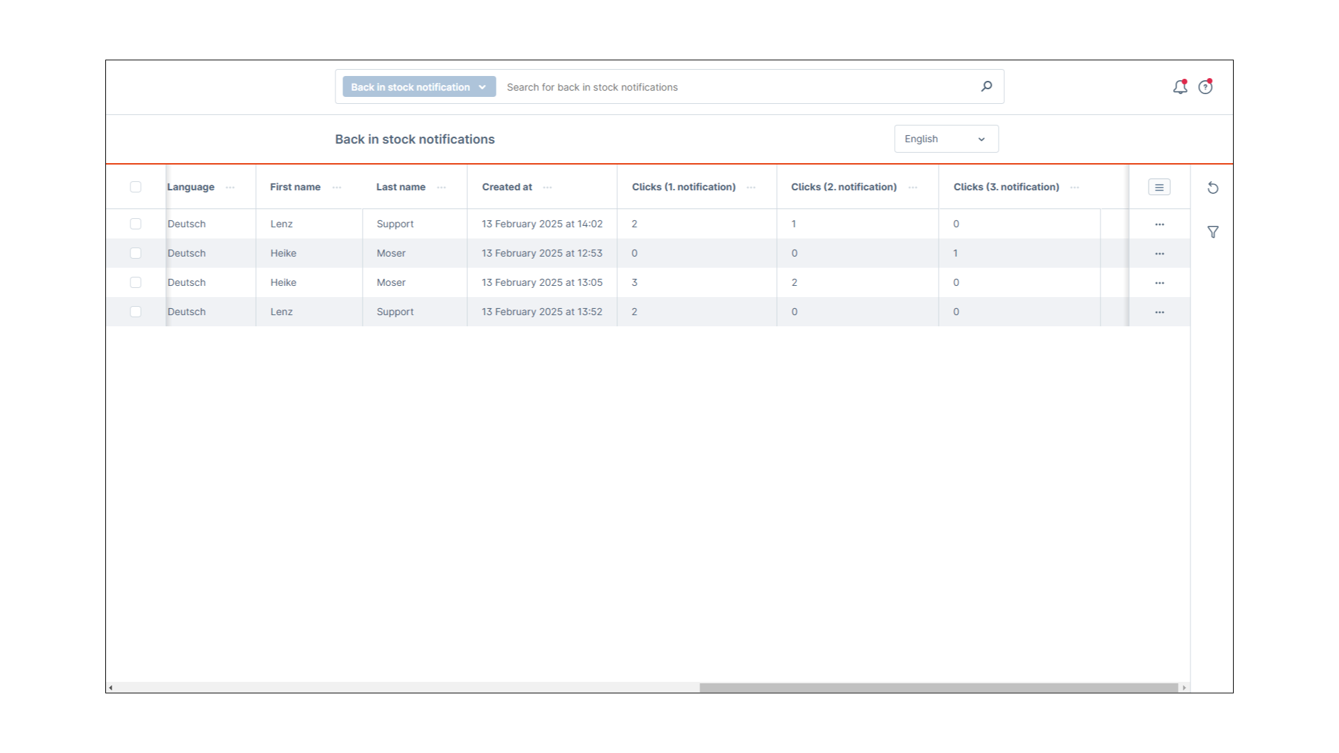Enable the checkbox for Heike Moser 12:53
Screen dimensions: 1339x753
(x=135, y=253)
